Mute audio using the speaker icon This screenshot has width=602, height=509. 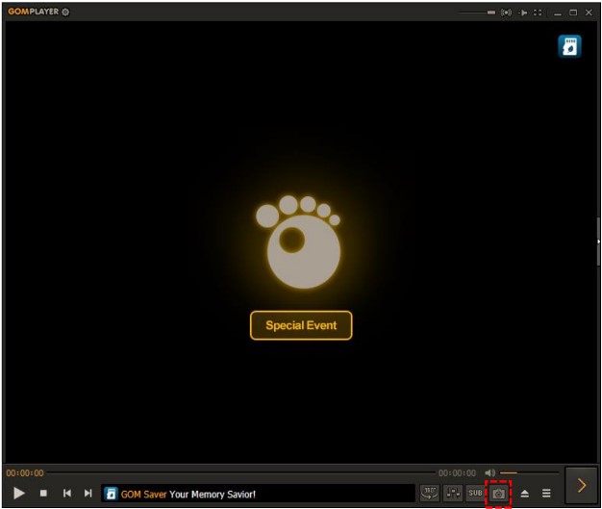(489, 473)
